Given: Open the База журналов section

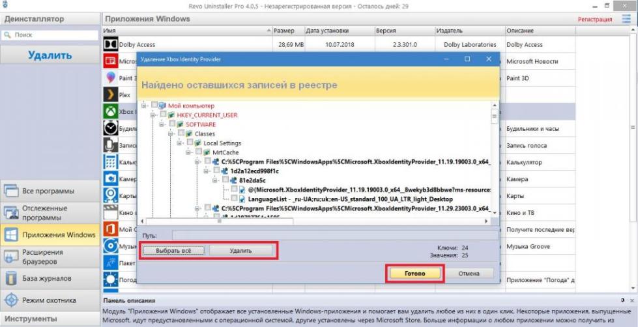Looking at the screenshot, I should click(50, 279).
